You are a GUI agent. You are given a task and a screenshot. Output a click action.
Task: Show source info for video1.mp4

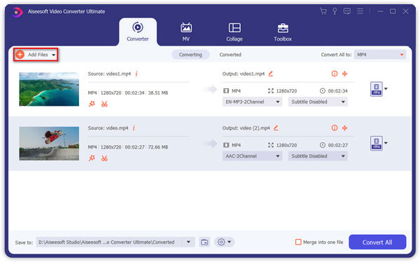tap(136, 74)
